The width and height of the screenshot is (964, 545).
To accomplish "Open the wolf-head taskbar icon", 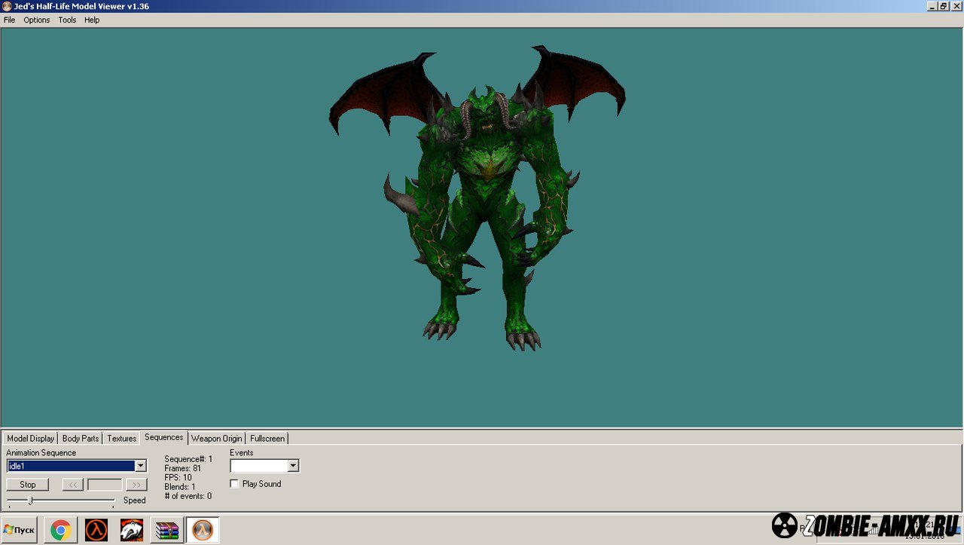I will 131,531.
